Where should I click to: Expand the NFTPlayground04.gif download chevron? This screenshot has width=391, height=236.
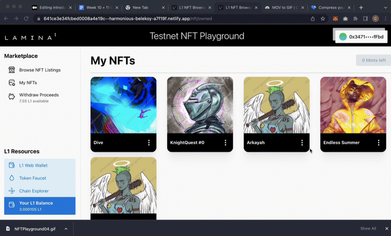[66, 229]
